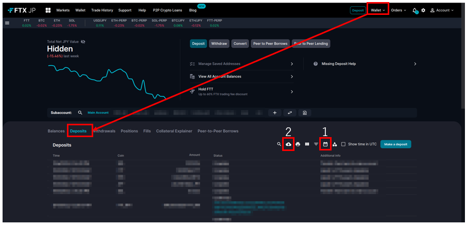This screenshot has height=227, width=467.
Task: Open Support in the top navigation
Action: [x=125, y=10]
